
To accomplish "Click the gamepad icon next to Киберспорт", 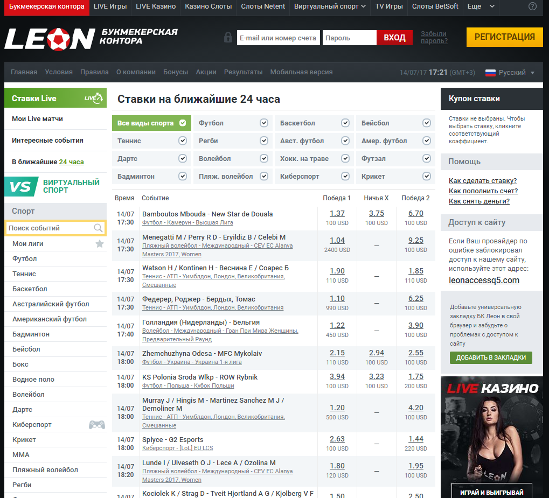I will click(97, 424).
